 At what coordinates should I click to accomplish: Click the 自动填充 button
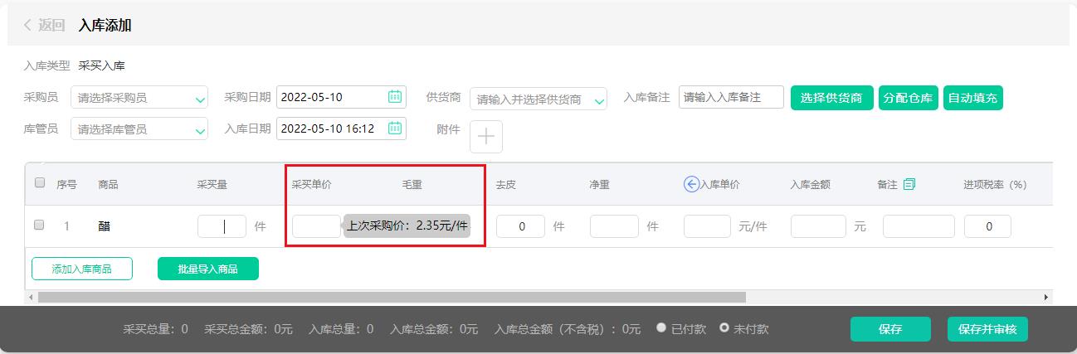[x=972, y=98]
